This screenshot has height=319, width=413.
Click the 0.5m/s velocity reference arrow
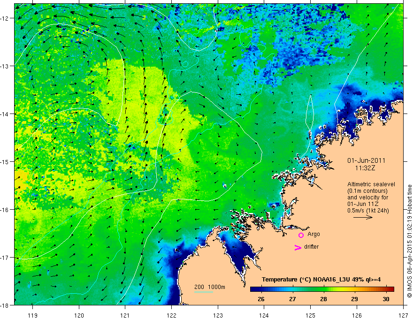(x=363, y=217)
